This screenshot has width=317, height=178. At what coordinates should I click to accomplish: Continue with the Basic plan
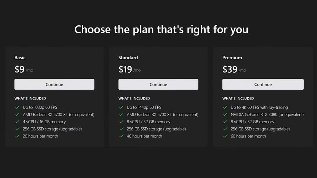(x=54, y=84)
